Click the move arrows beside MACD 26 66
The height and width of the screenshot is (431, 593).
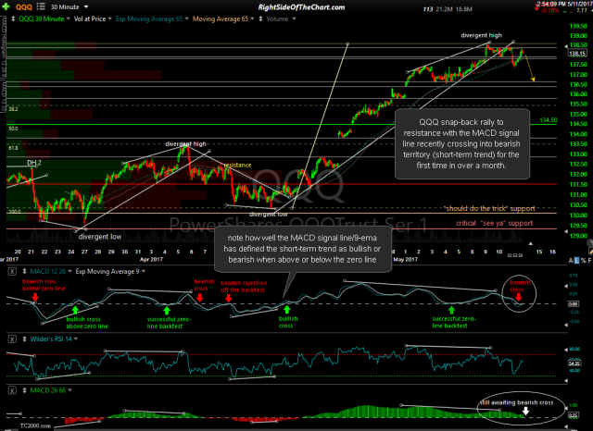[x=25, y=390]
